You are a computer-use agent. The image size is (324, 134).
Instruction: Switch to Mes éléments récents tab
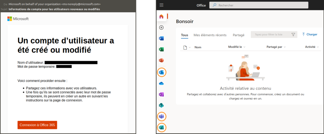pyautogui.click(x=210, y=35)
